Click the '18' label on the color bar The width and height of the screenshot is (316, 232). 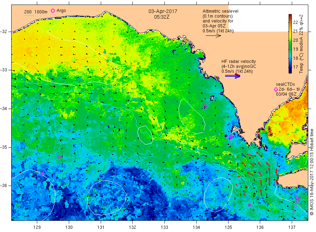[x=295, y=58]
